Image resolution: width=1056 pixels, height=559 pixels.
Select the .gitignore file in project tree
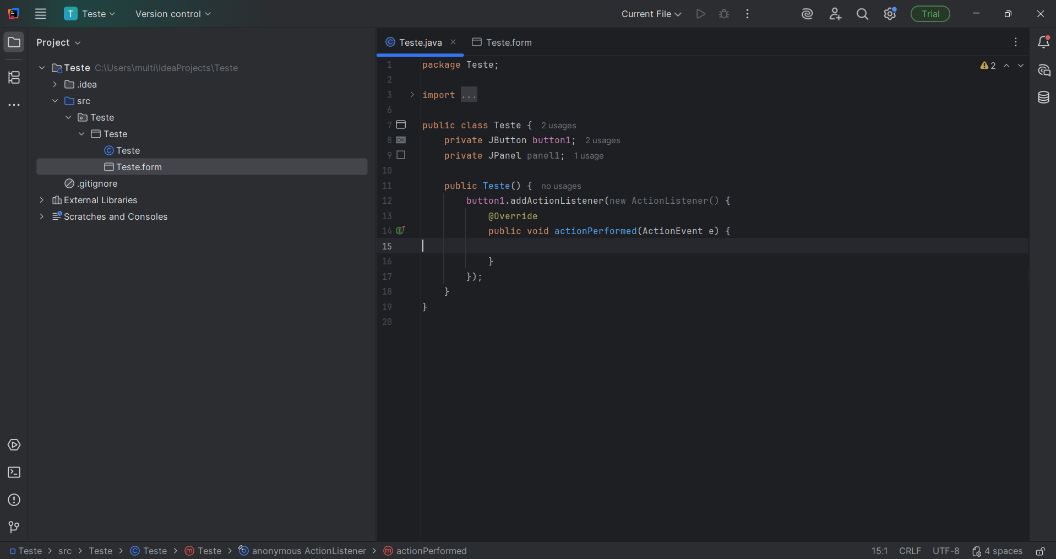pyautogui.click(x=97, y=183)
